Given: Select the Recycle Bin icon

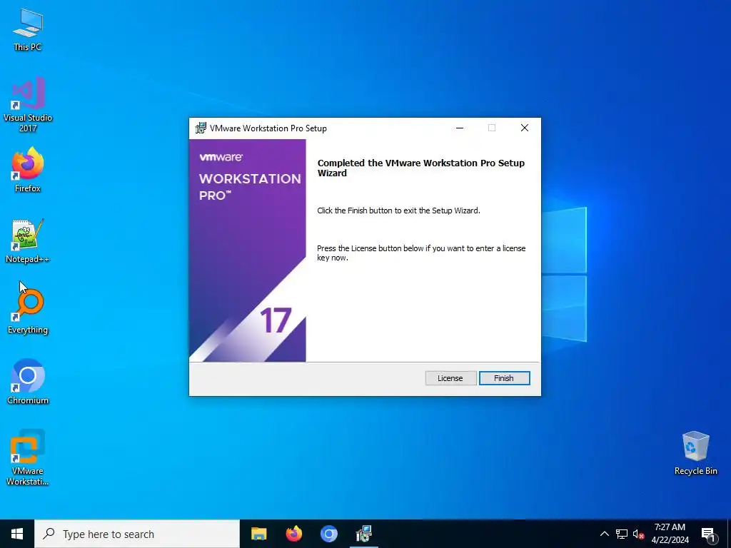Looking at the screenshot, I should [695, 453].
